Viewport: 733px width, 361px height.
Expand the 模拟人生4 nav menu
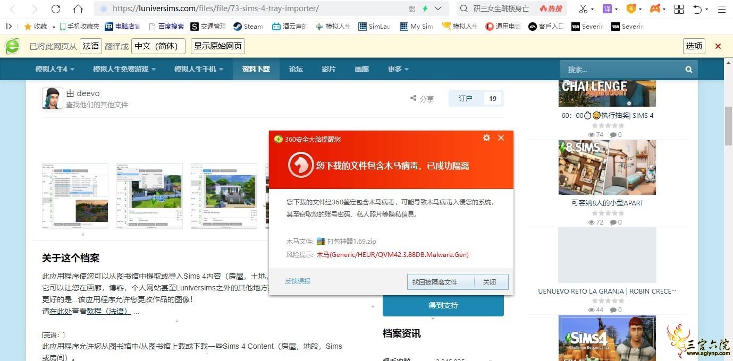55,69
